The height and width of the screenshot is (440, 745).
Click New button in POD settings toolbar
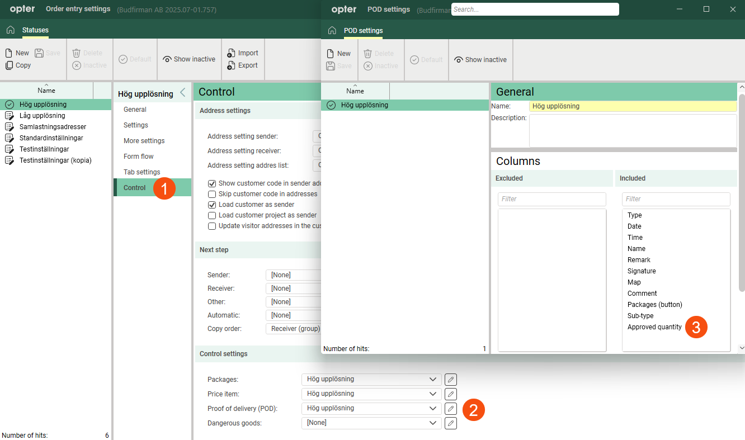[x=338, y=54]
